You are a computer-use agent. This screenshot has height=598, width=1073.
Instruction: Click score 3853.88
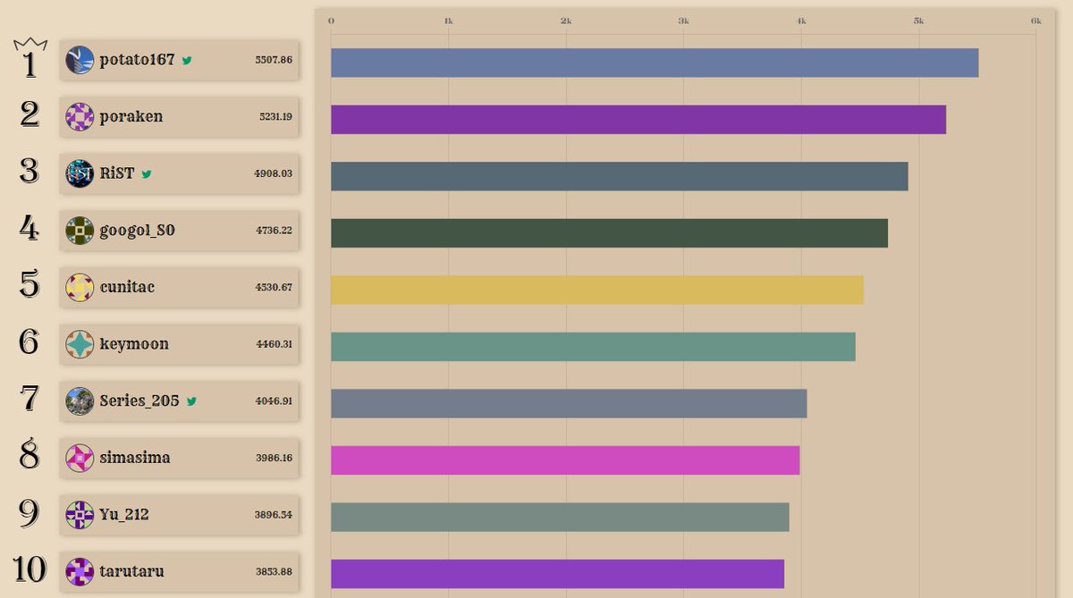[x=274, y=571]
